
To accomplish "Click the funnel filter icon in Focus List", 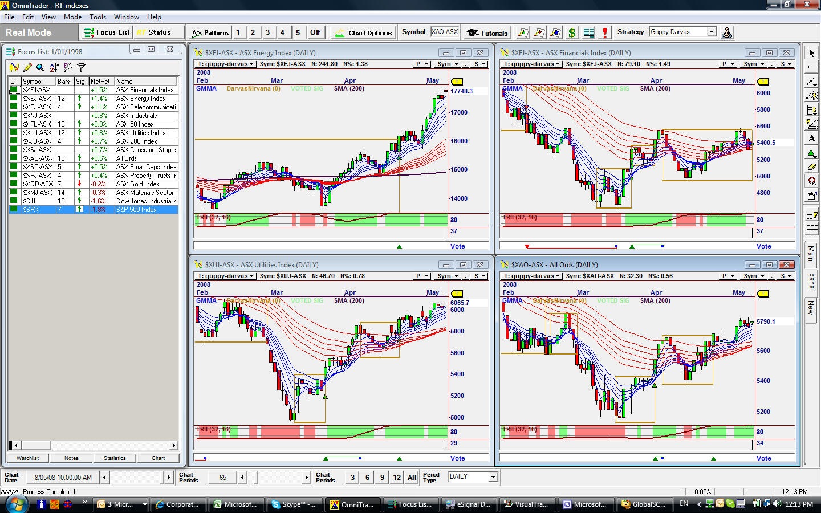I will pyautogui.click(x=81, y=67).
